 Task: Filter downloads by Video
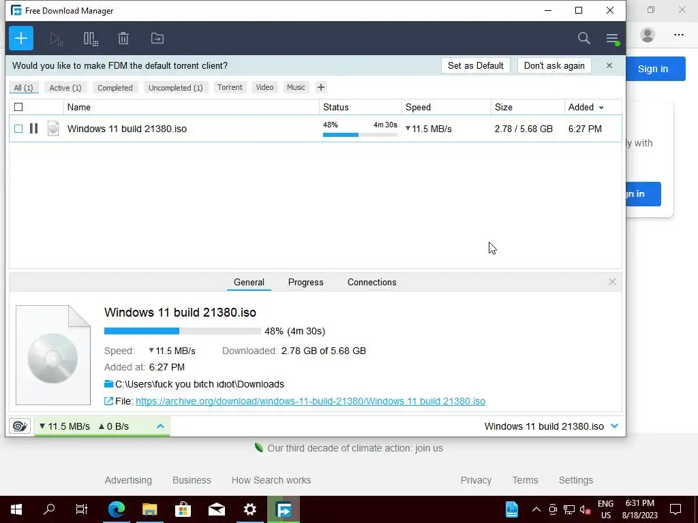tap(264, 87)
